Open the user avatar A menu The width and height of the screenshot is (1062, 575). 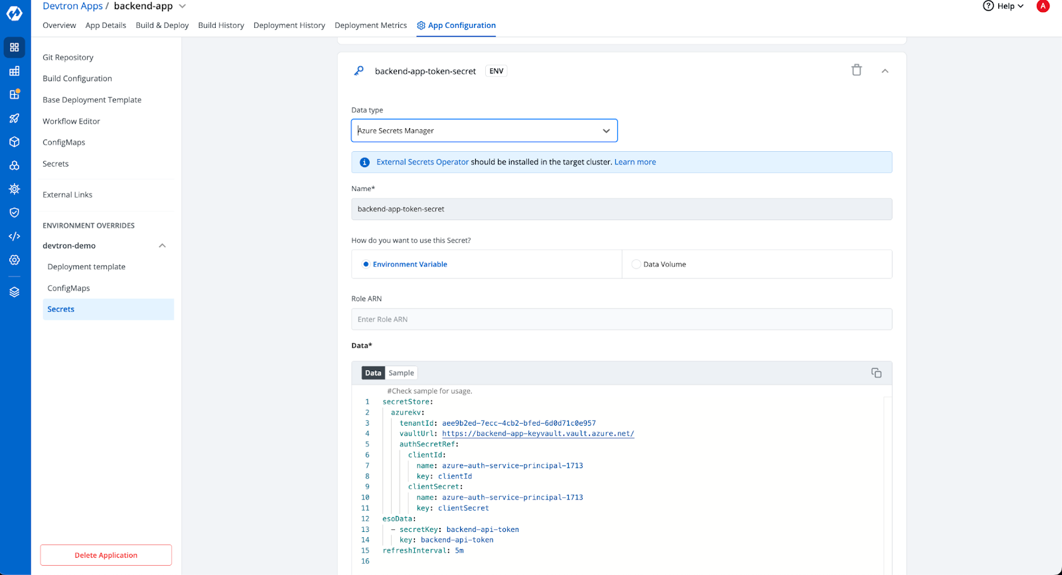tap(1043, 6)
